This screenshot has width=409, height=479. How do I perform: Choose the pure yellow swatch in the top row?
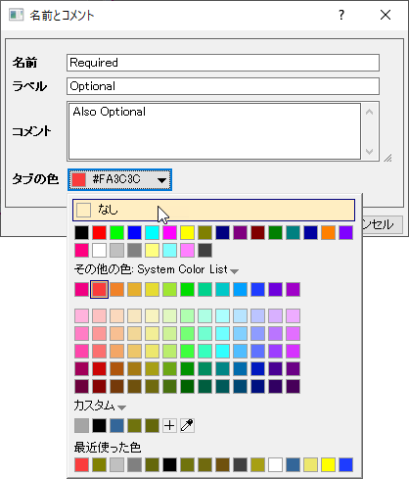(x=187, y=233)
